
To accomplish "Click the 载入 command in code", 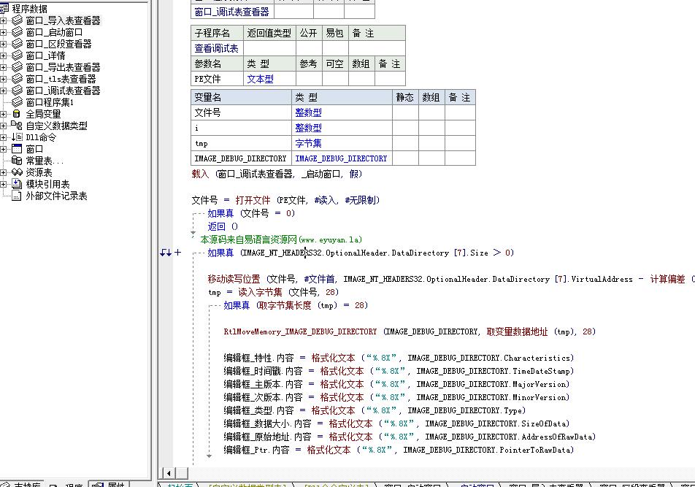I will [x=200, y=174].
